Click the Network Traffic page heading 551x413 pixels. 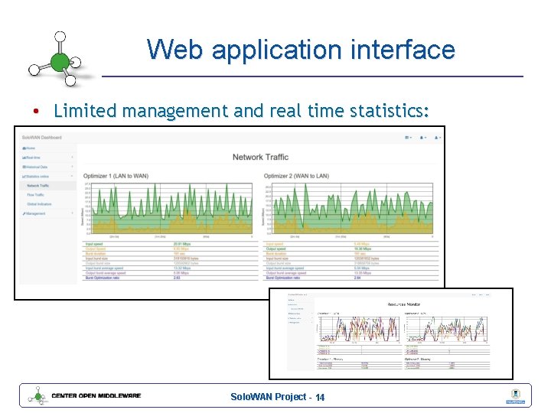pos(260,157)
